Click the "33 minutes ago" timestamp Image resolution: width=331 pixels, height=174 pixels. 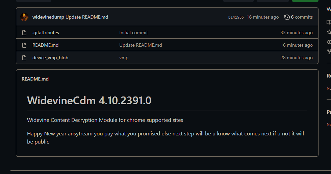coord(297,33)
